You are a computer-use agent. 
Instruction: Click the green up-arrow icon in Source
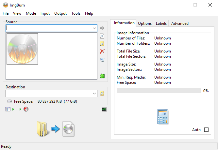[x=102, y=76]
